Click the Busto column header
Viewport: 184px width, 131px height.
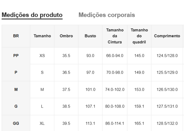(90, 36)
